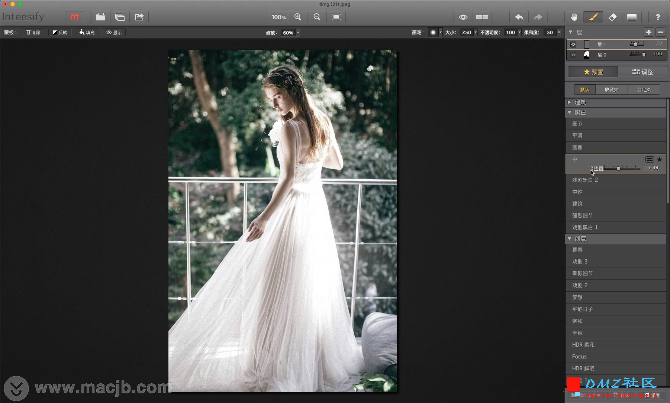Apply the 戏剧黑白 2 preset
670x403 pixels.
tap(616, 180)
